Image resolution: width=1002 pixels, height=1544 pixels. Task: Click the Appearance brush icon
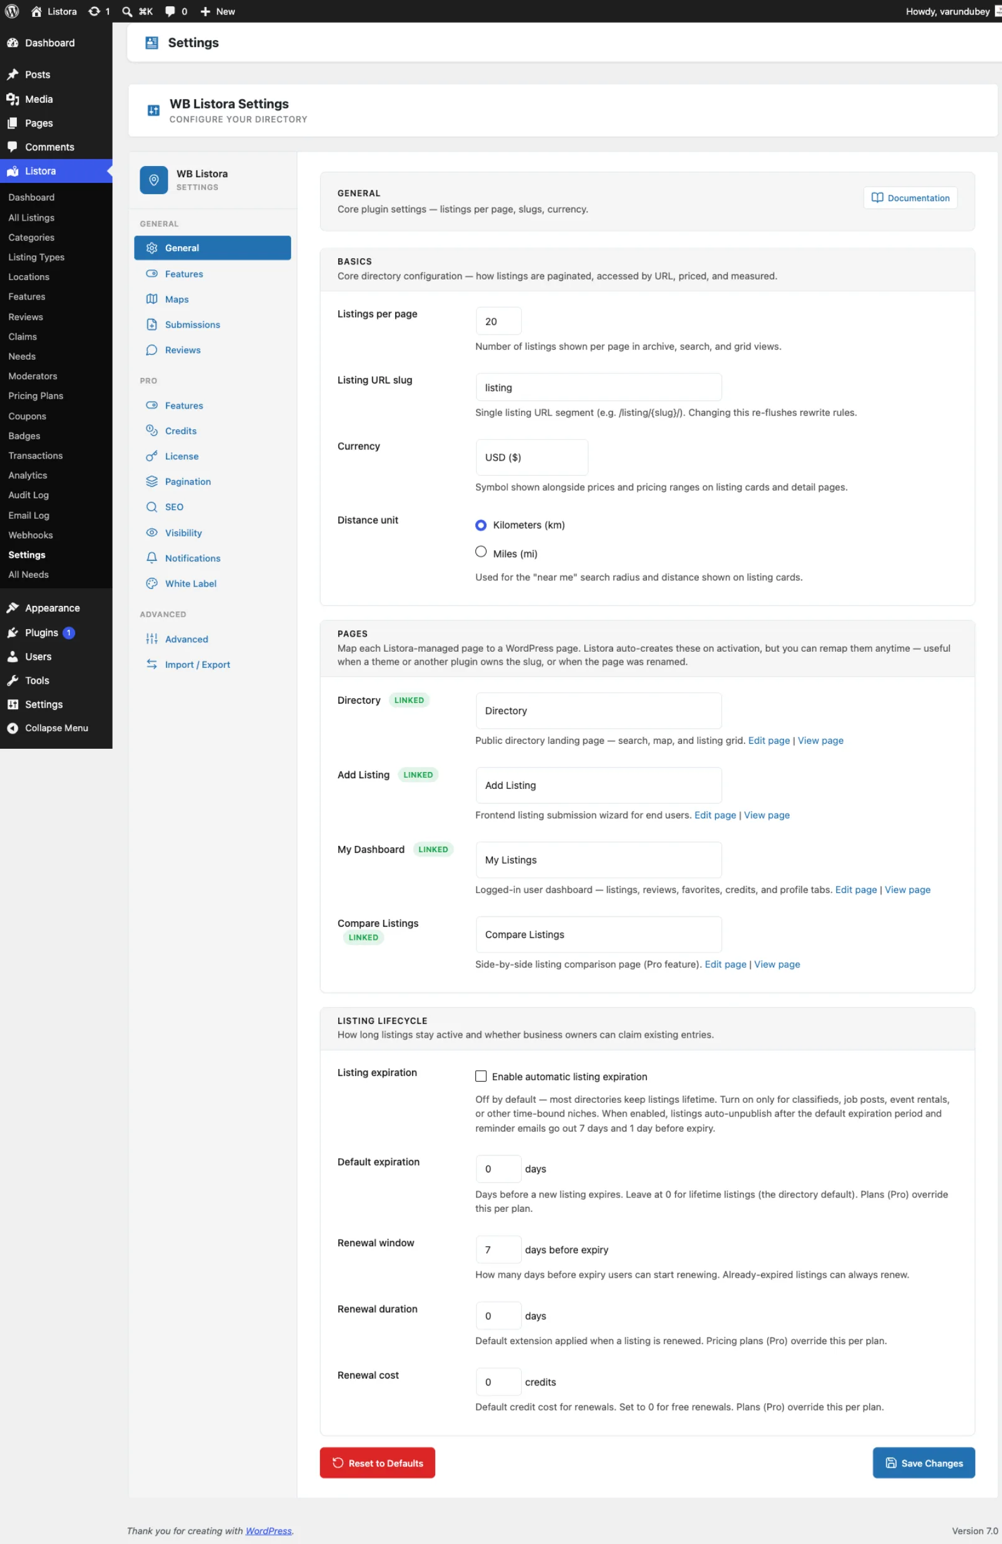(x=13, y=608)
